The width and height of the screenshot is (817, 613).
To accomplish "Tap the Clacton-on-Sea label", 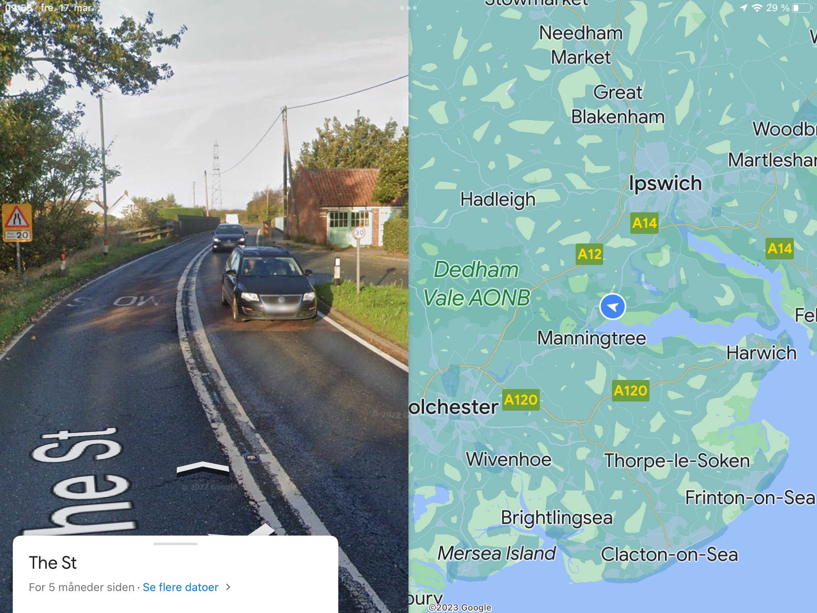I will (669, 554).
